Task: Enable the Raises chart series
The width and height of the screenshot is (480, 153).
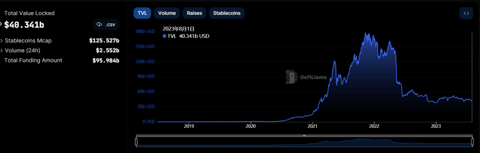Action: (194, 13)
